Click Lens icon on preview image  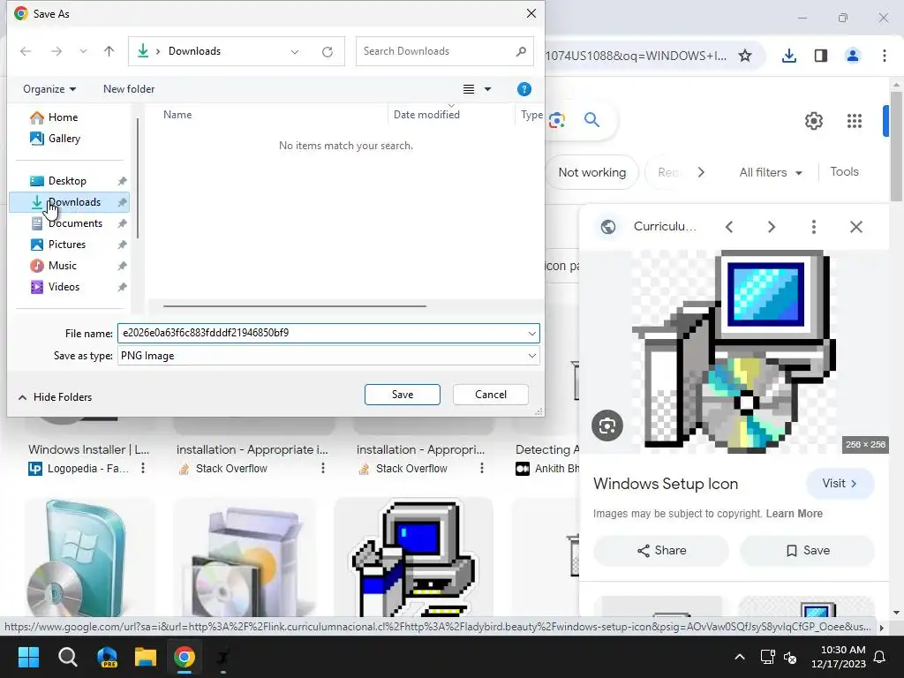point(607,426)
